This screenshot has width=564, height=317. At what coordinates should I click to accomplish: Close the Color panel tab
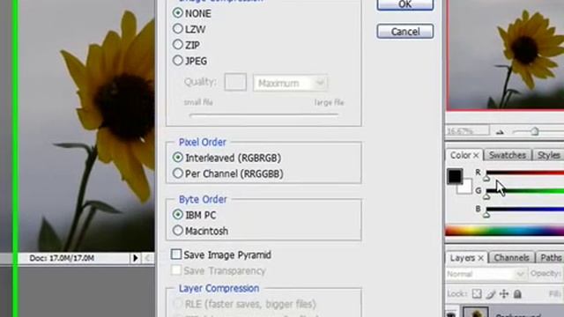[476, 156]
